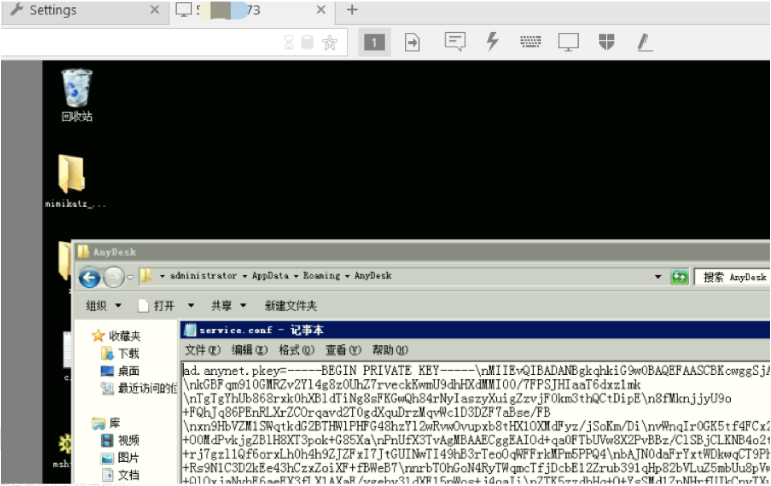The height and width of the screenshot is (486, 771).
Task: Click Roaming breadcrumb segment
Action: (x=322, y=276)
